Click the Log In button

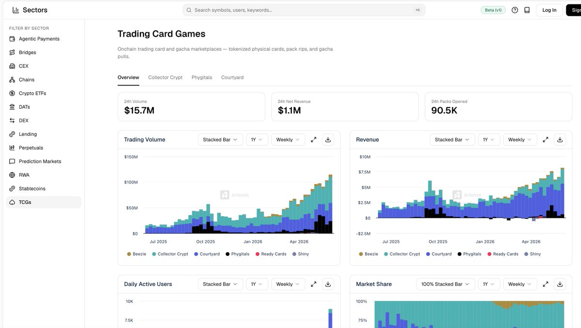tap(550, 10)
